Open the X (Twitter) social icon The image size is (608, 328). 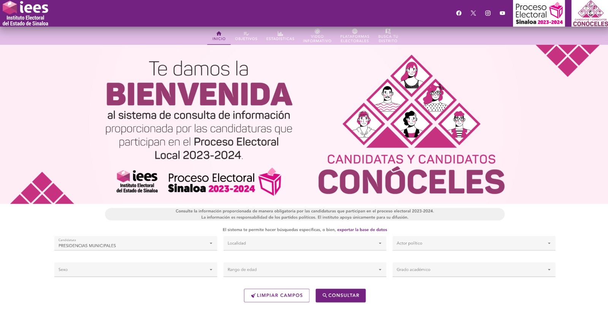(473, 13)
